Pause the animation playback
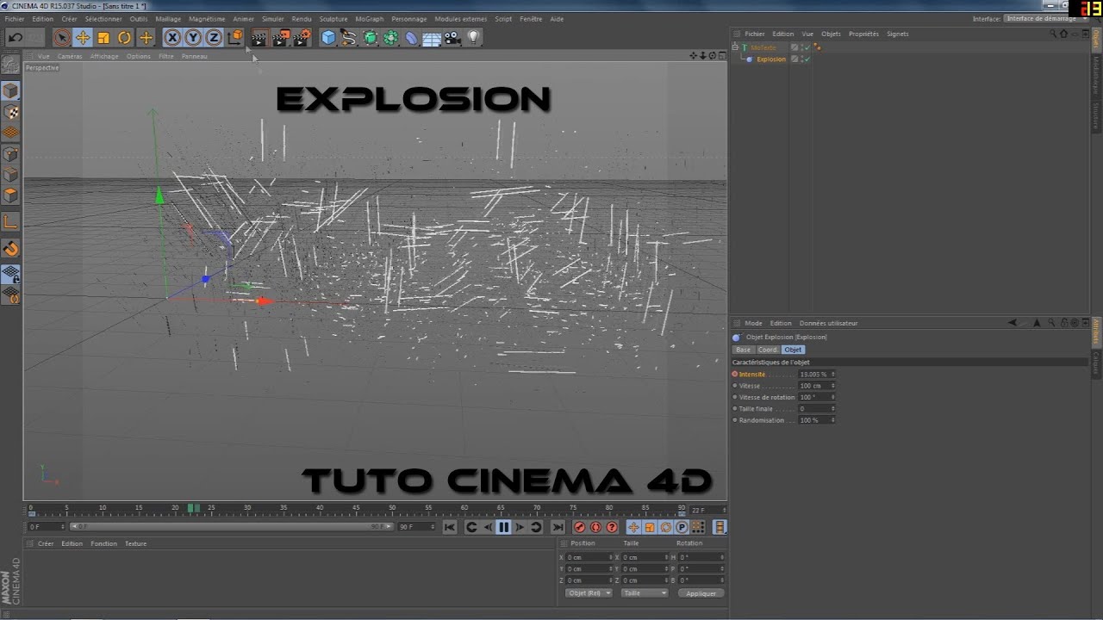The image size is (1103, 620). (x=504, y=527)
